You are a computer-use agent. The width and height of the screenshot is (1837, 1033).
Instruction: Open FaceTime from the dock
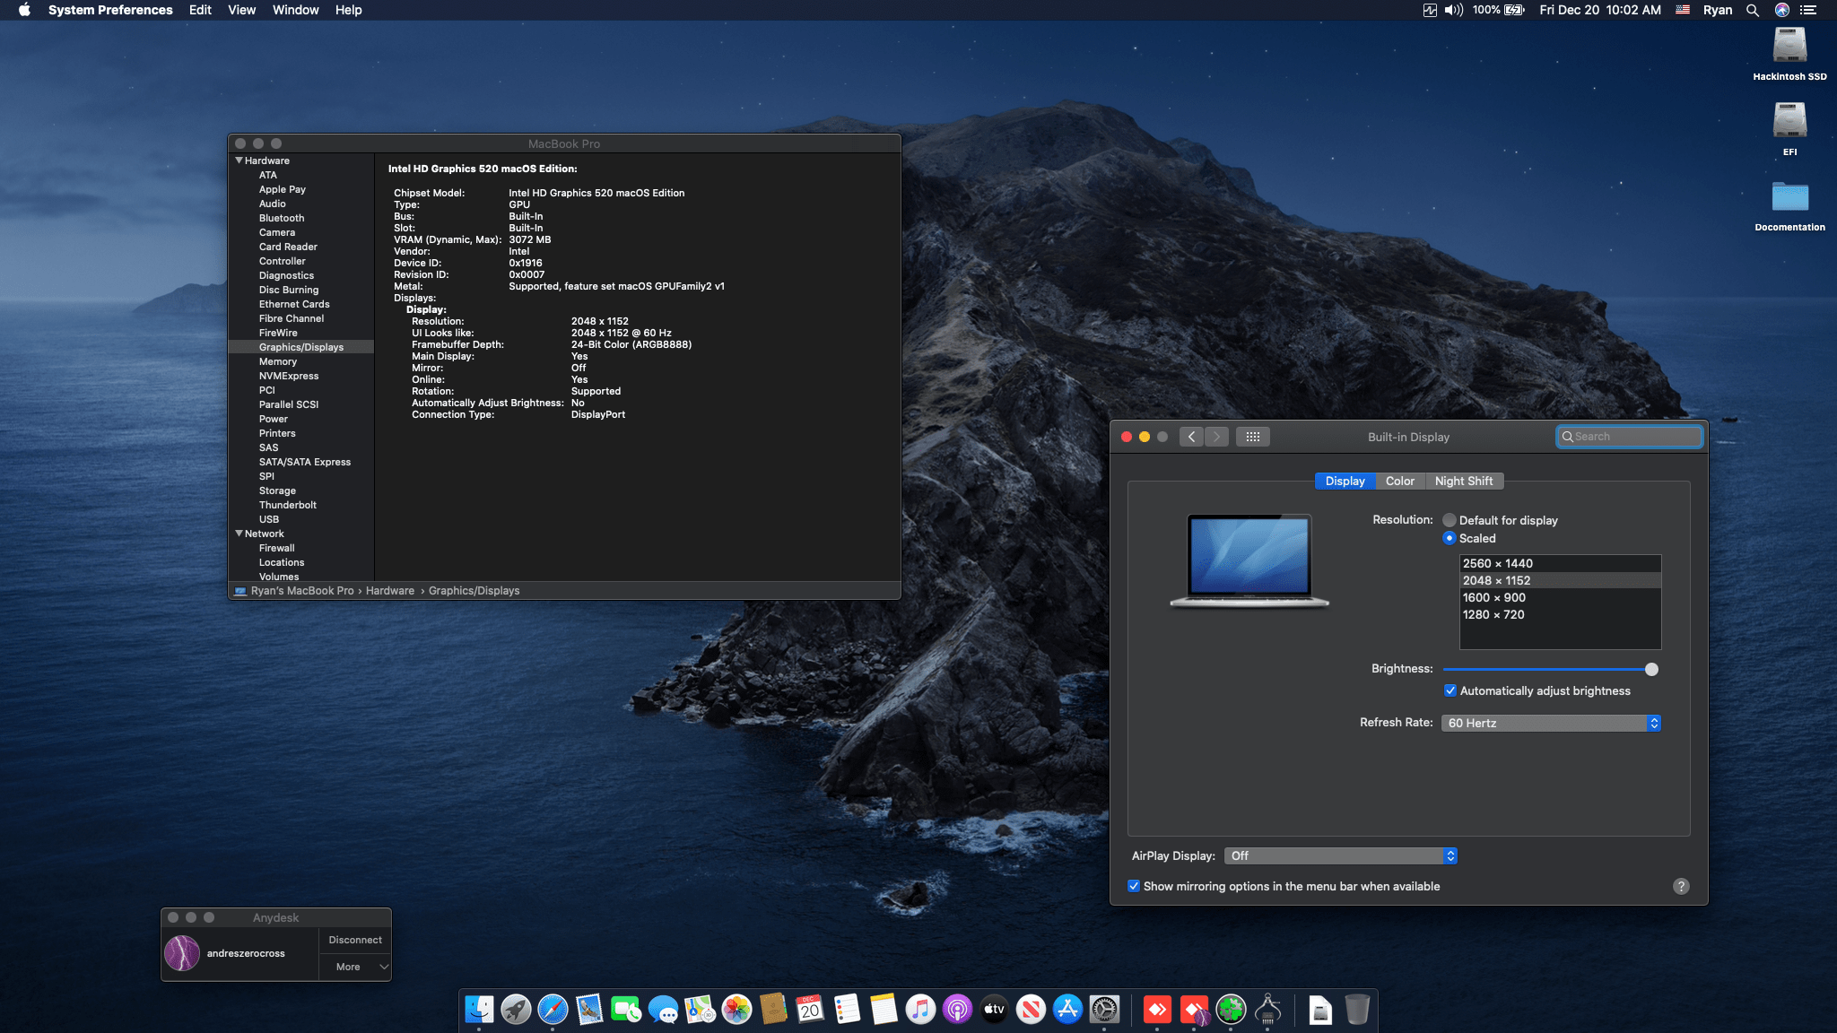[626, 1010]
